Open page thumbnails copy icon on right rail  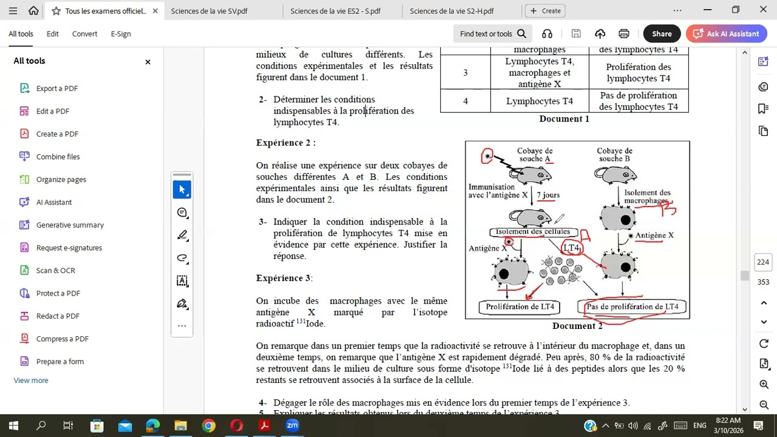point(764,131)
